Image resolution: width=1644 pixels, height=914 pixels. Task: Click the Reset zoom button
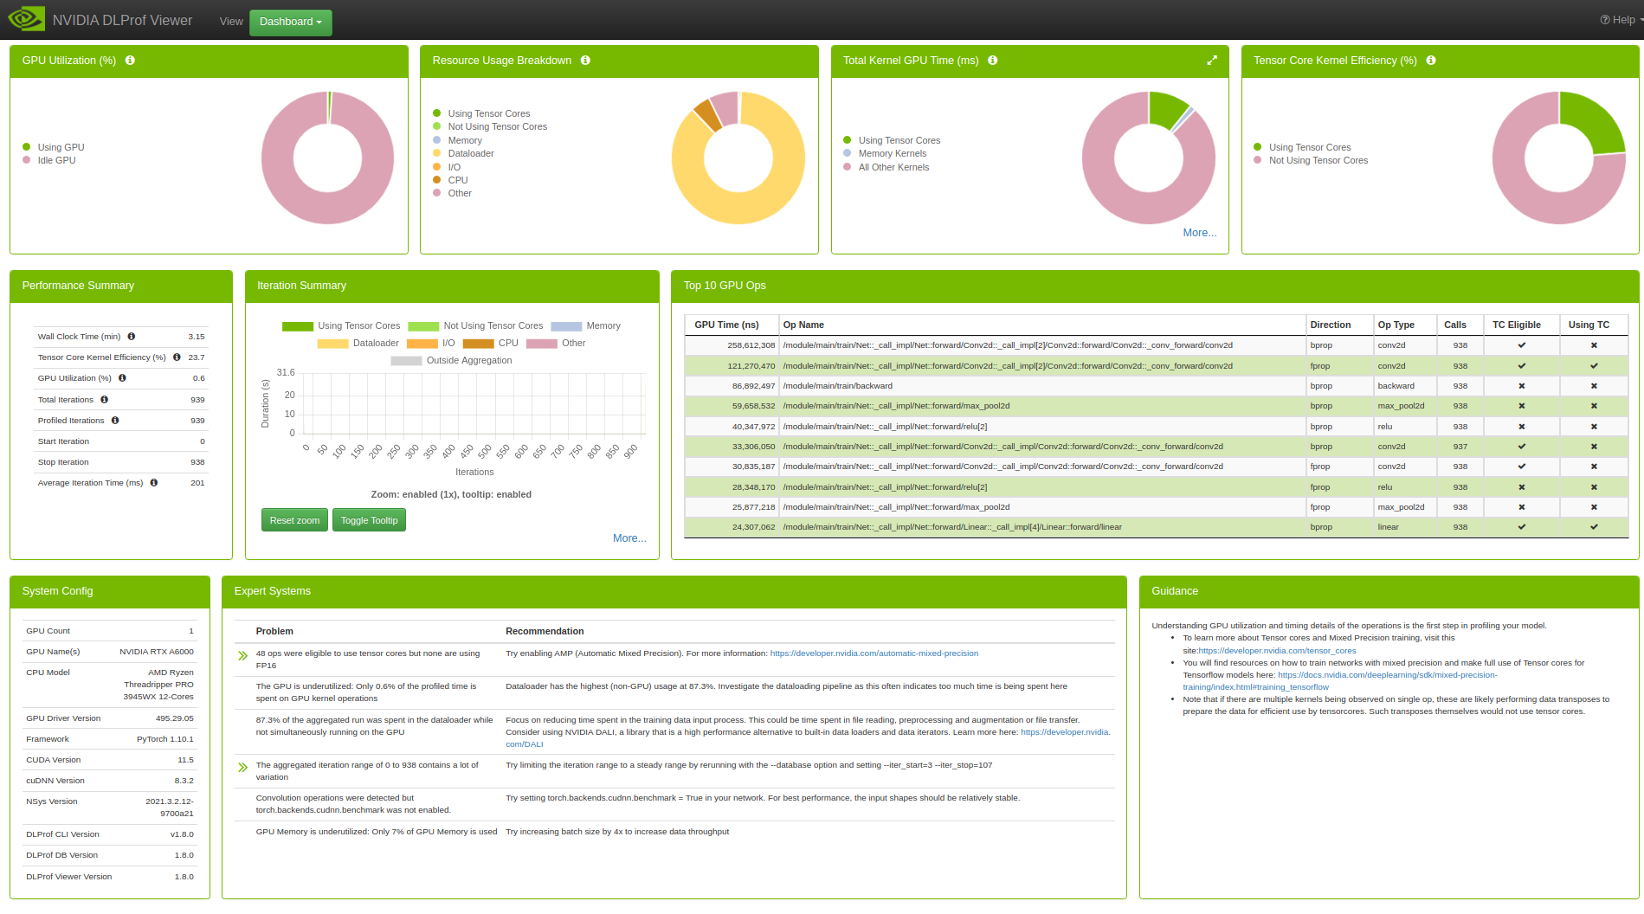(x=294, y=520)
